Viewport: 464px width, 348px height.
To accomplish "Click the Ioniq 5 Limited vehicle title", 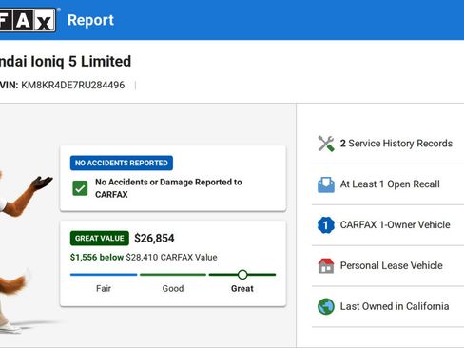I will pyautogui.click(x=66, y=62).
